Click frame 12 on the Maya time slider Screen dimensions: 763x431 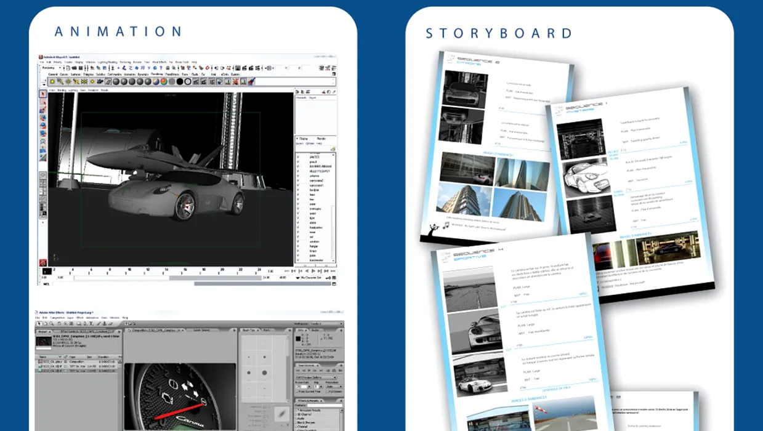coord(148,270)
